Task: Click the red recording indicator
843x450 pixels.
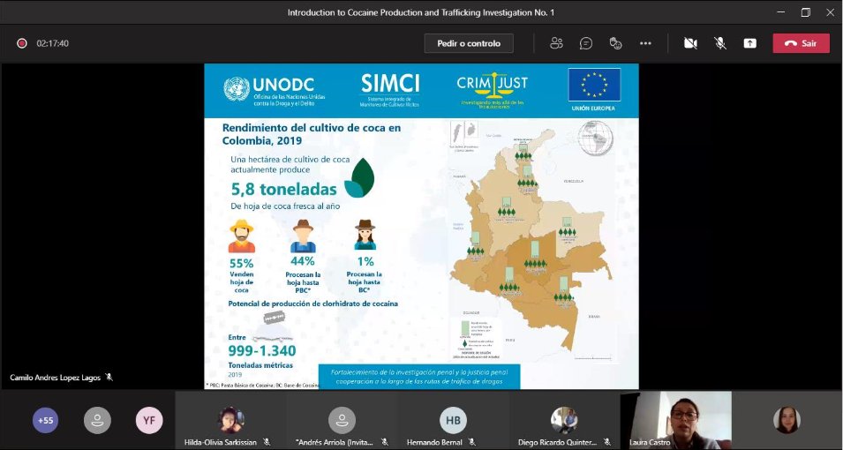Action: pyautogui.click(x=21, y=43)
